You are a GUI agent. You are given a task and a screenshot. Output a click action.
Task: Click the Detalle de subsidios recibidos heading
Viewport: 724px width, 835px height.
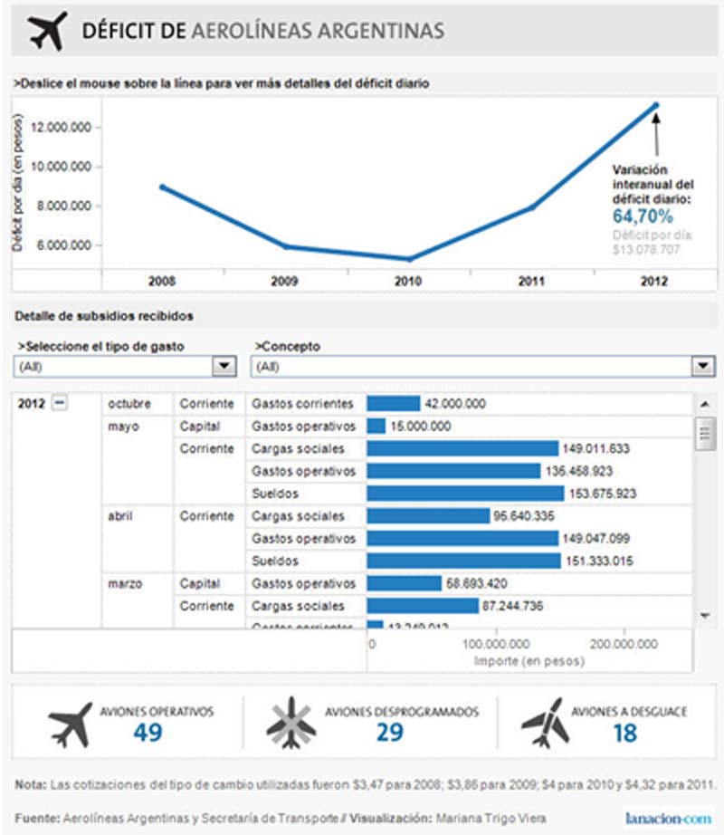tap(104, 316)
